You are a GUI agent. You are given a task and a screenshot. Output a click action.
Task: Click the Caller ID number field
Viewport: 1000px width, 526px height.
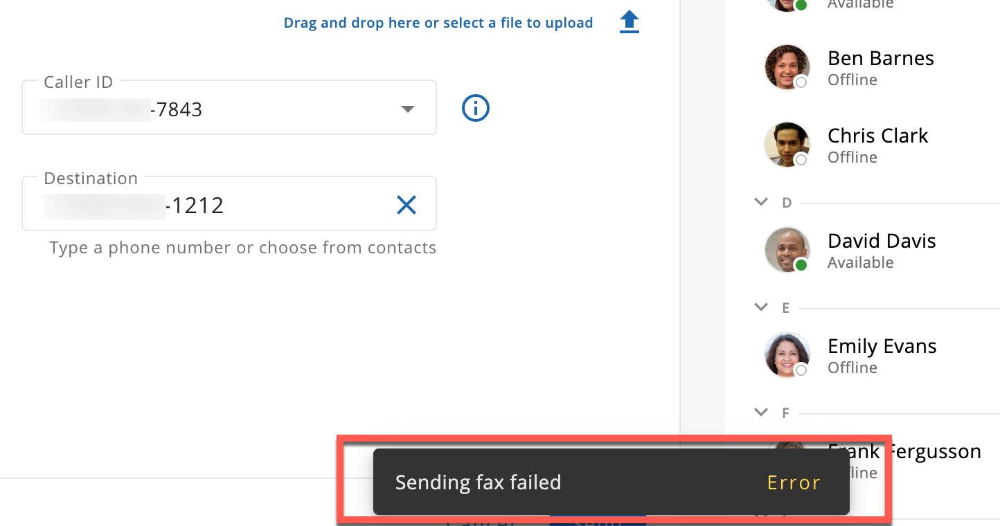(x=229, y=107)
